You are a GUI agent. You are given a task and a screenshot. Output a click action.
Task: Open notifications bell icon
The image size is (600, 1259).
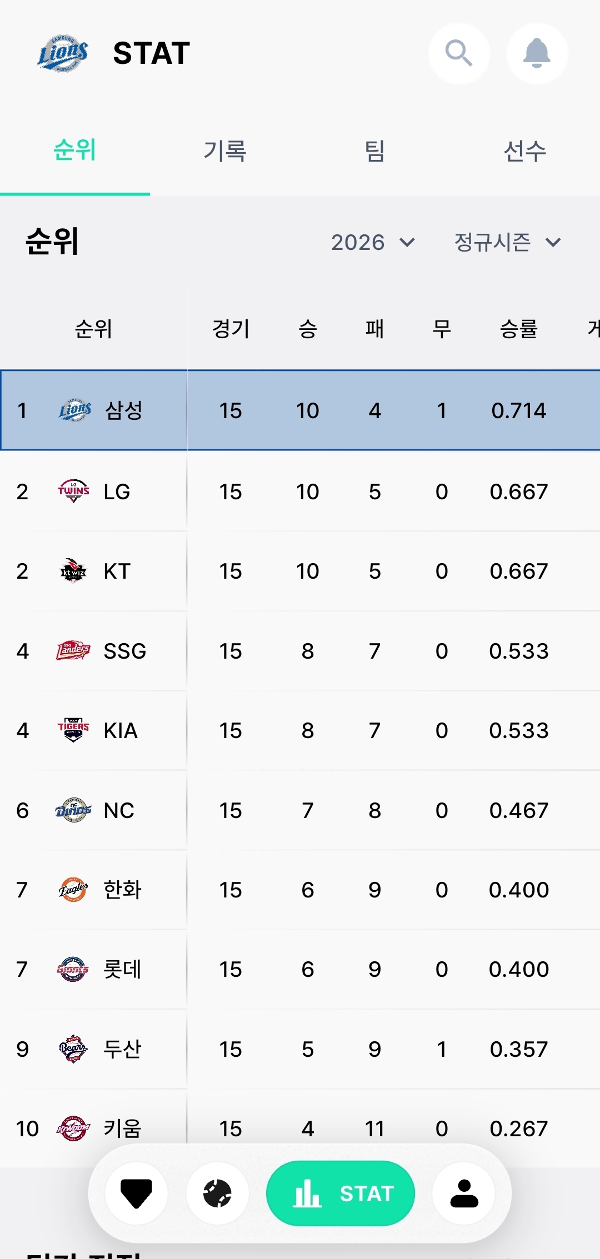click(x=537, y=53)
